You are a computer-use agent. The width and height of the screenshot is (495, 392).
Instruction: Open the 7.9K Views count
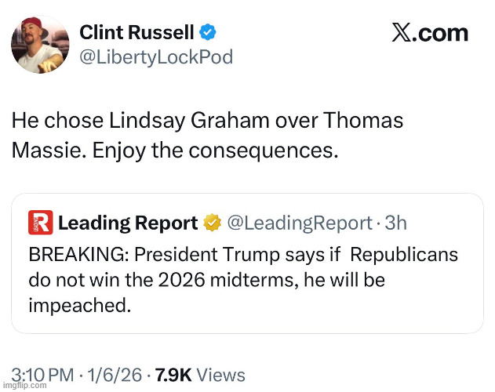pyautogui.click(x=200, y=375)
